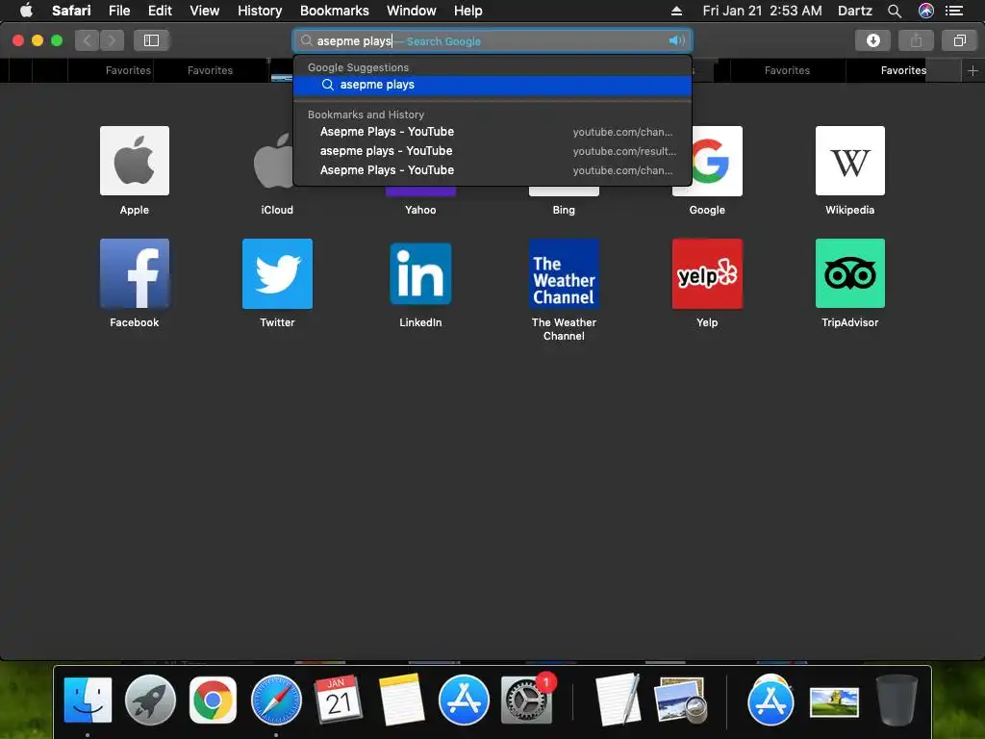Open the Edit menu

160,11
